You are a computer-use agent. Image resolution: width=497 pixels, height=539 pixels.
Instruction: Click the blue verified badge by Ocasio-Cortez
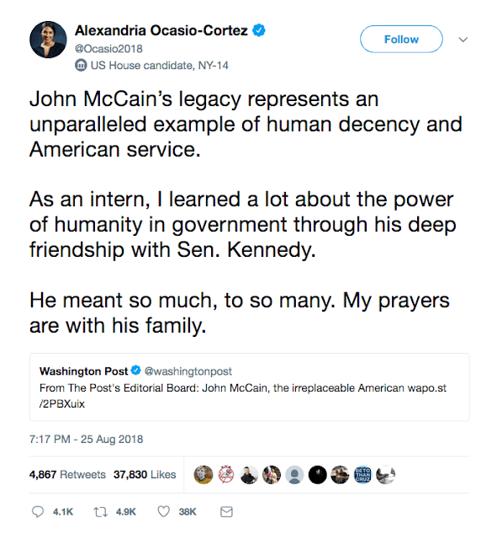click(x=259, y=30)
